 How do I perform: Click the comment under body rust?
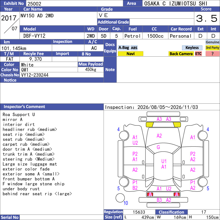[x=21, y=189]
